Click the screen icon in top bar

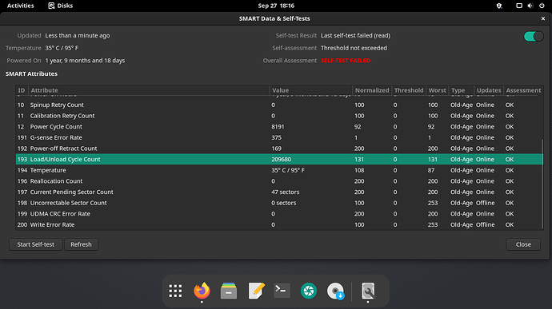point(519,6)
